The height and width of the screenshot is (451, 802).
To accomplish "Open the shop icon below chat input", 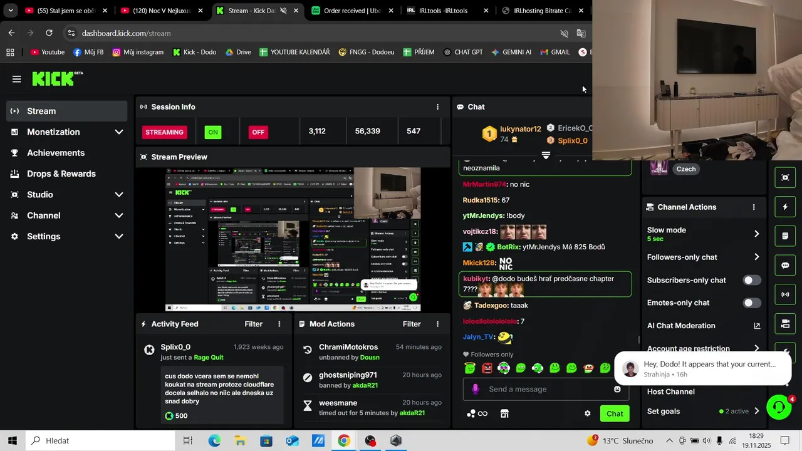I will (504, 413).
